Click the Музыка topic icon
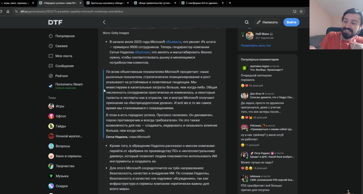The width and height of the screenshot is (363, 194). 51,176
